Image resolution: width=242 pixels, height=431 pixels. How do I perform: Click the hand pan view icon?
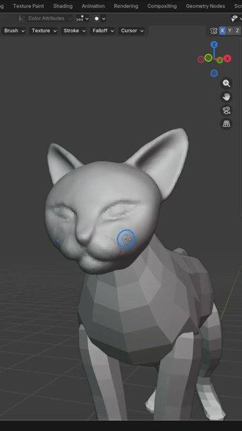227,97
